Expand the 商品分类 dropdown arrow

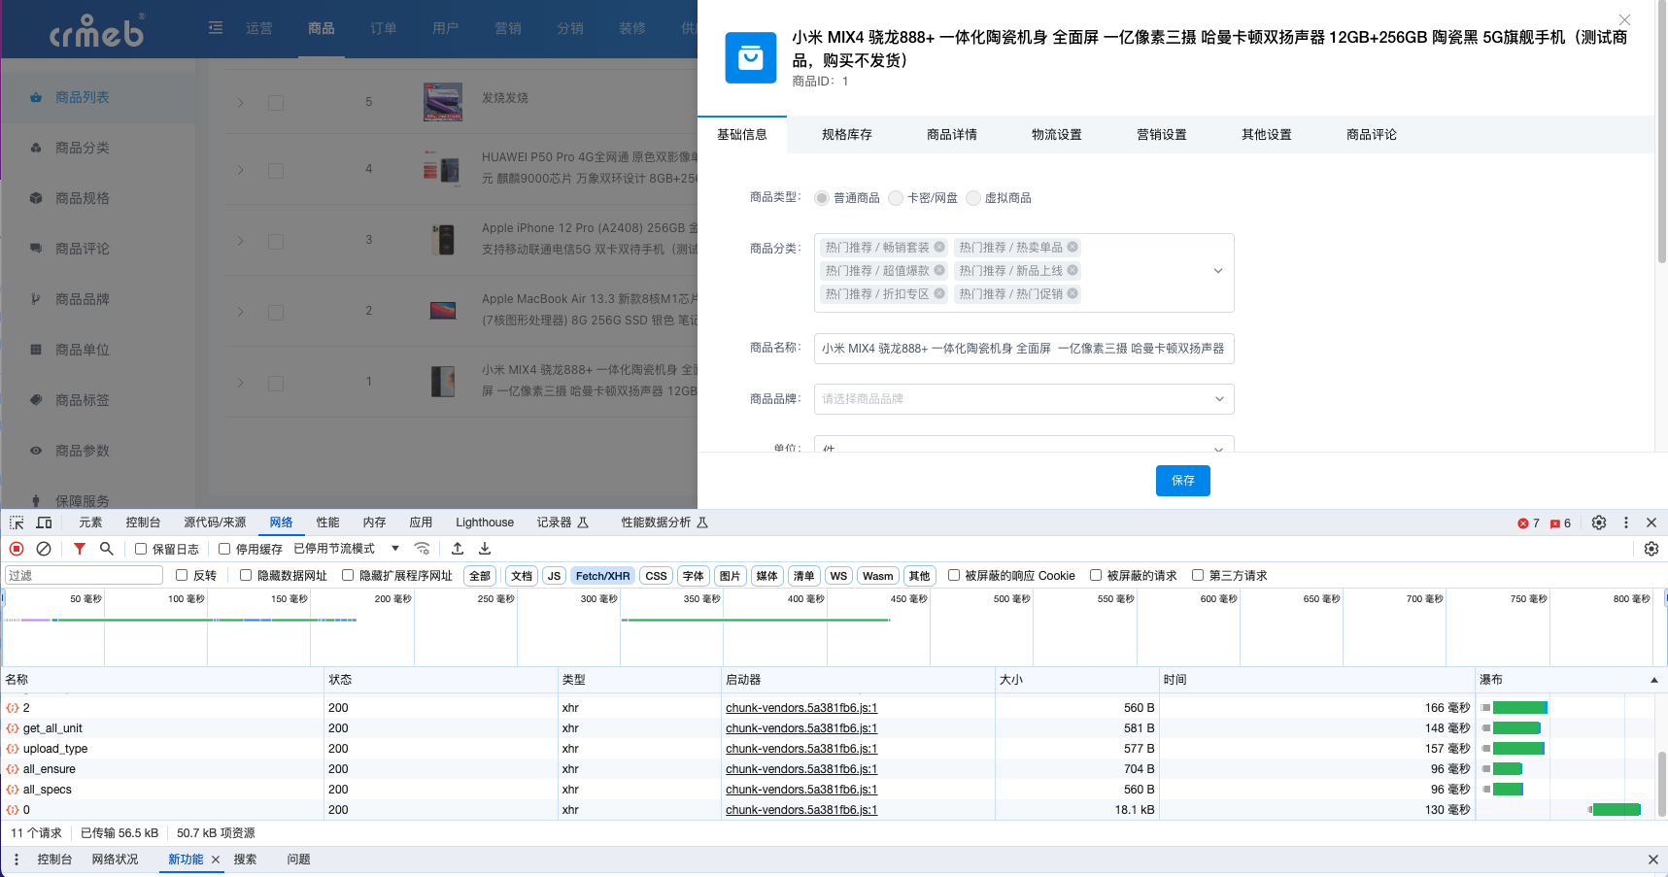coord(1218,271)
